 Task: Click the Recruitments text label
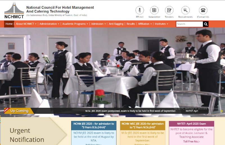(x=185, y=17)
